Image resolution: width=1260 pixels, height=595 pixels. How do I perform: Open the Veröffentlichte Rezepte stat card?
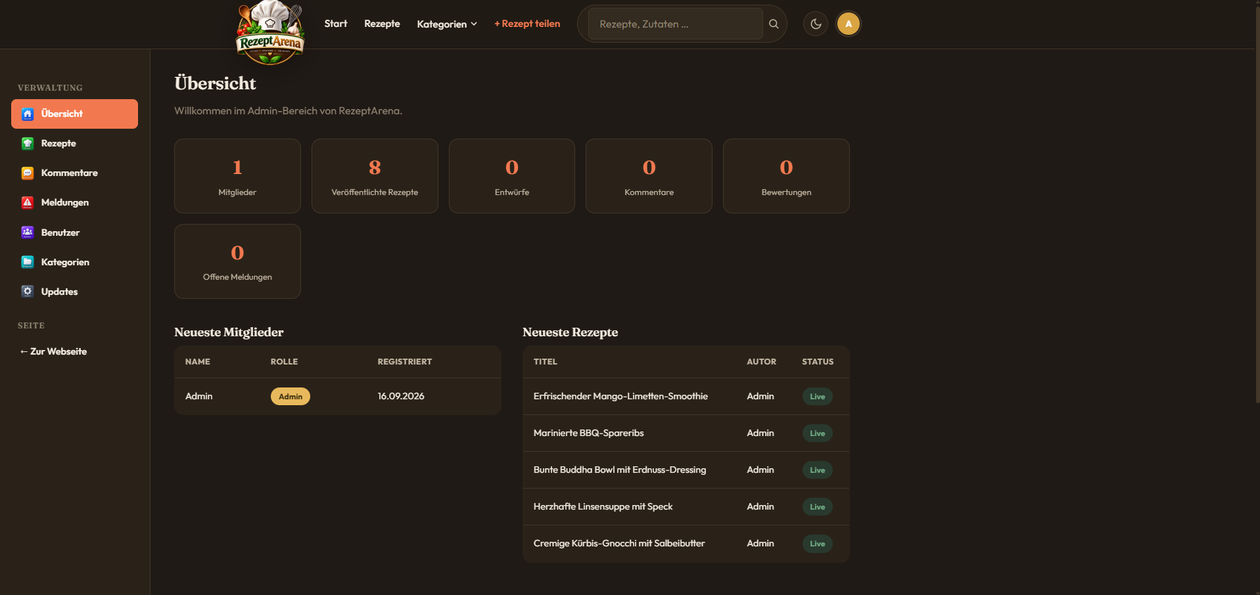(x=375, y=176)
